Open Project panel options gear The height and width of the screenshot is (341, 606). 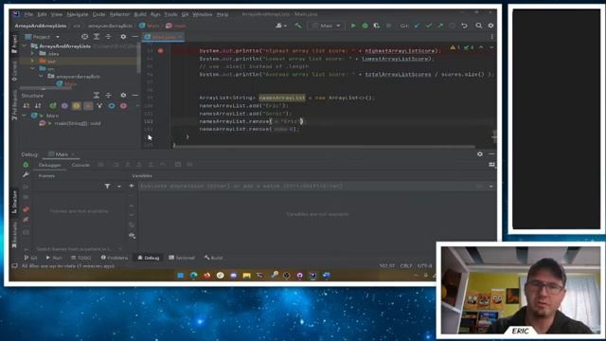click(x=123, y=37)
